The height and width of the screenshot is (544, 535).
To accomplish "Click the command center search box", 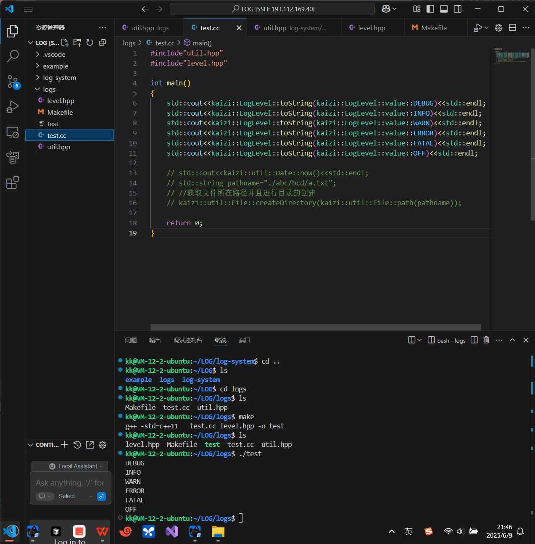I will point(272,9).
